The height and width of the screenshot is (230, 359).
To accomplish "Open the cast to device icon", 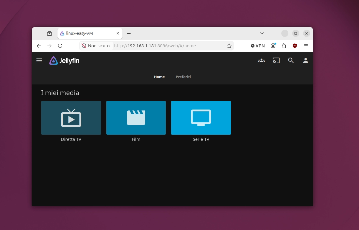I will pos(276,61).
